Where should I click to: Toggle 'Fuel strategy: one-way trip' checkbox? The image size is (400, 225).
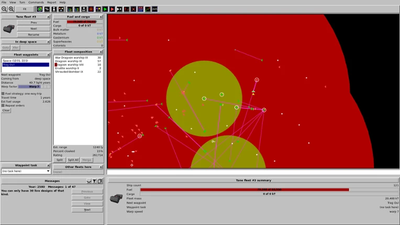click(3, 94)
